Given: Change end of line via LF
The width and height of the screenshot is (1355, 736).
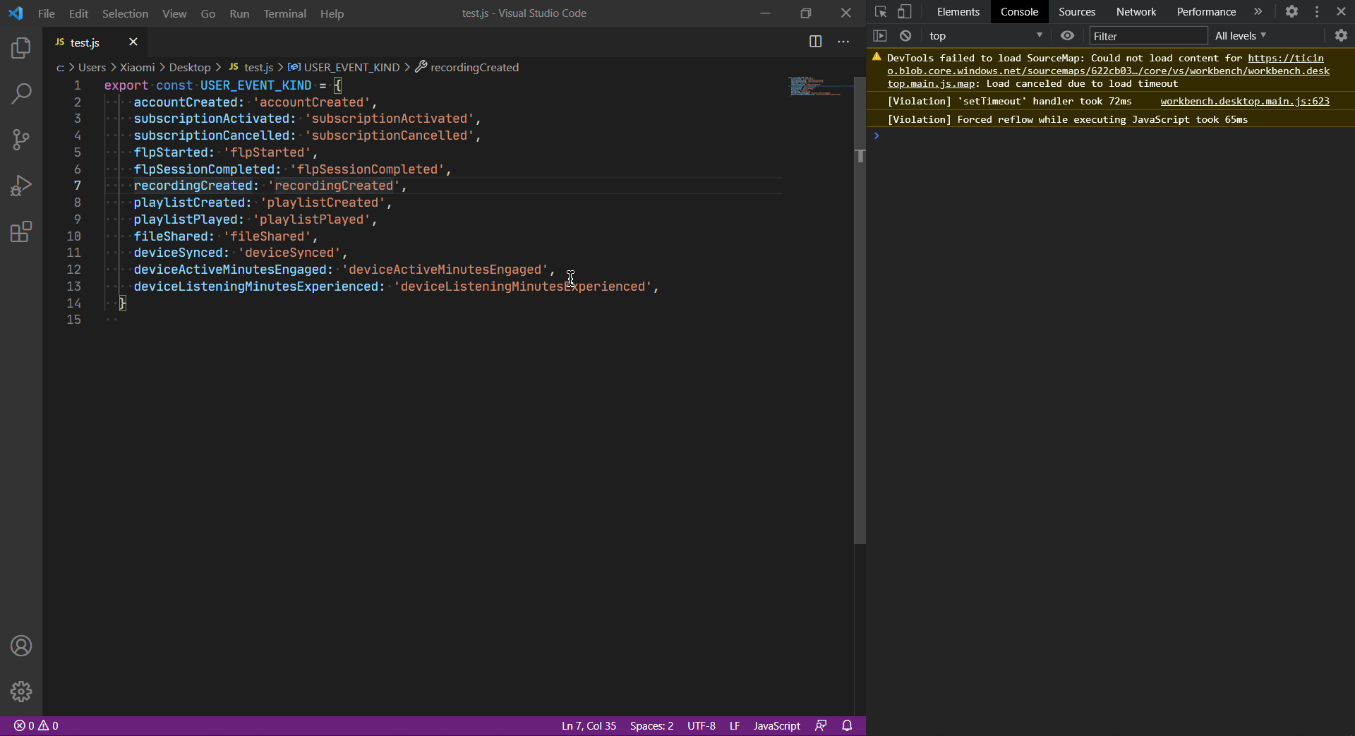Looking at the screenshot, I should coord(734,725).
